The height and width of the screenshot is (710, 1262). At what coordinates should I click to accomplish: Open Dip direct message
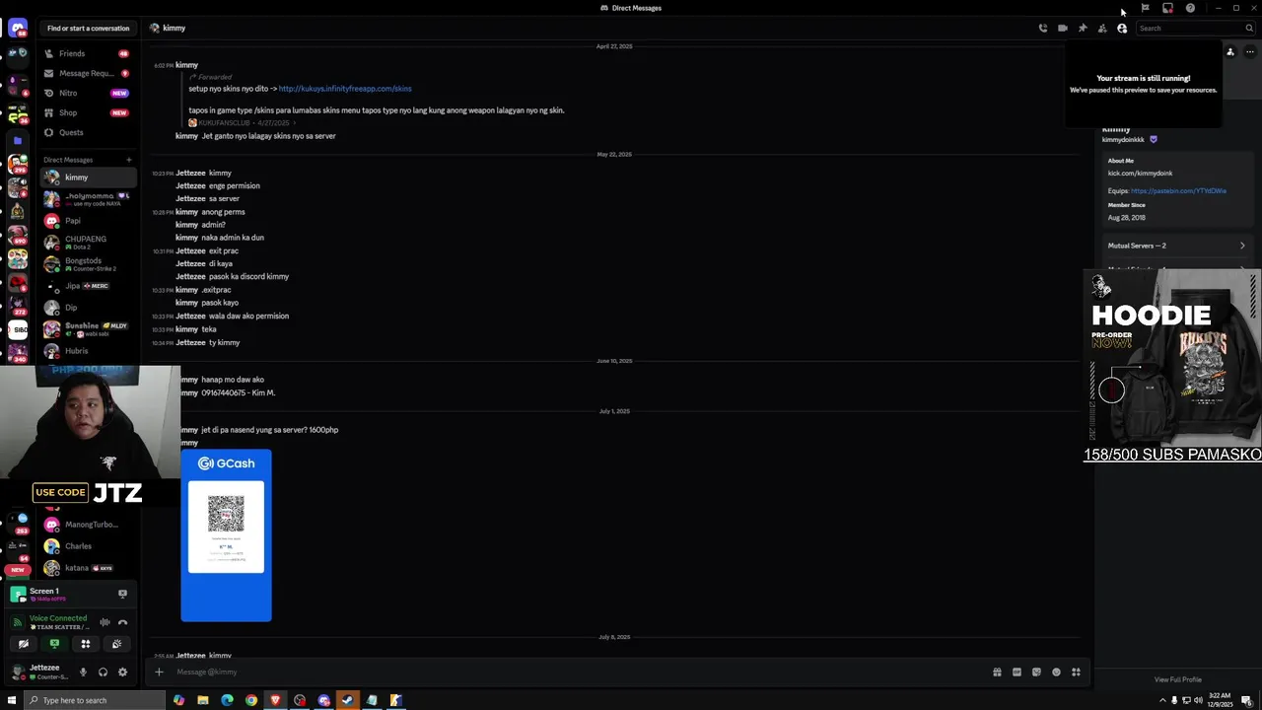coord(89,308)
